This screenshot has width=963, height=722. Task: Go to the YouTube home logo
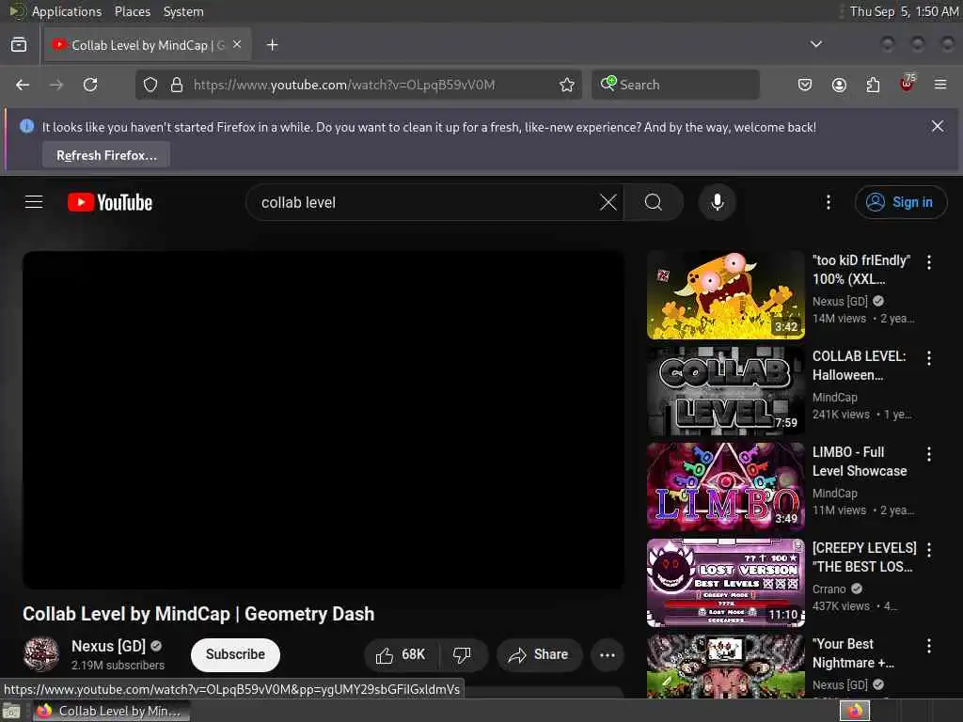click(110, 203)
